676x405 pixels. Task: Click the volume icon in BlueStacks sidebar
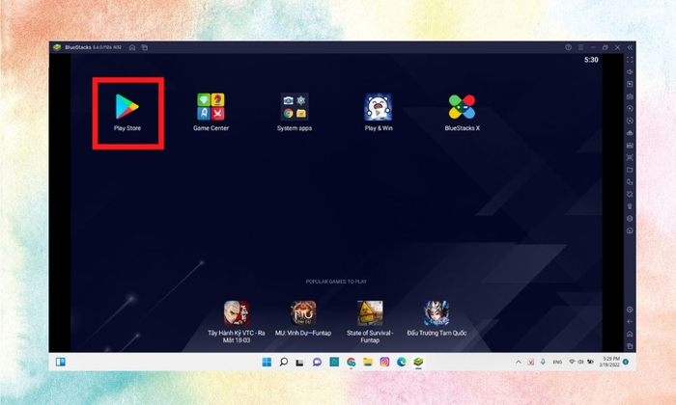(630, 72)
